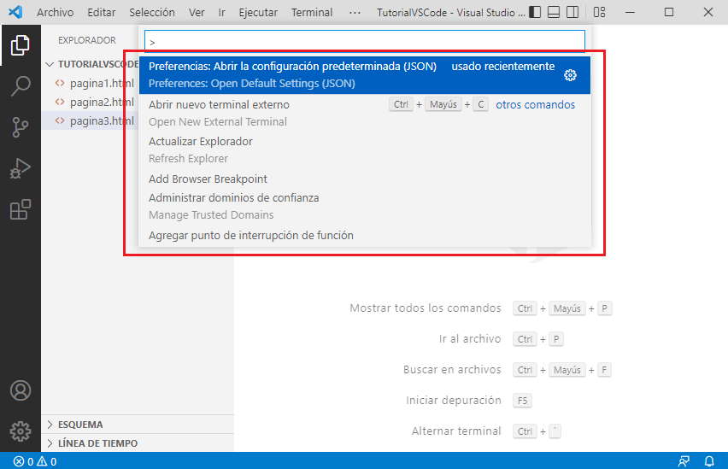The height and width of the screenshot is (469, 728).
Task: Open the Terminal menu
Action: pos(312,13)
